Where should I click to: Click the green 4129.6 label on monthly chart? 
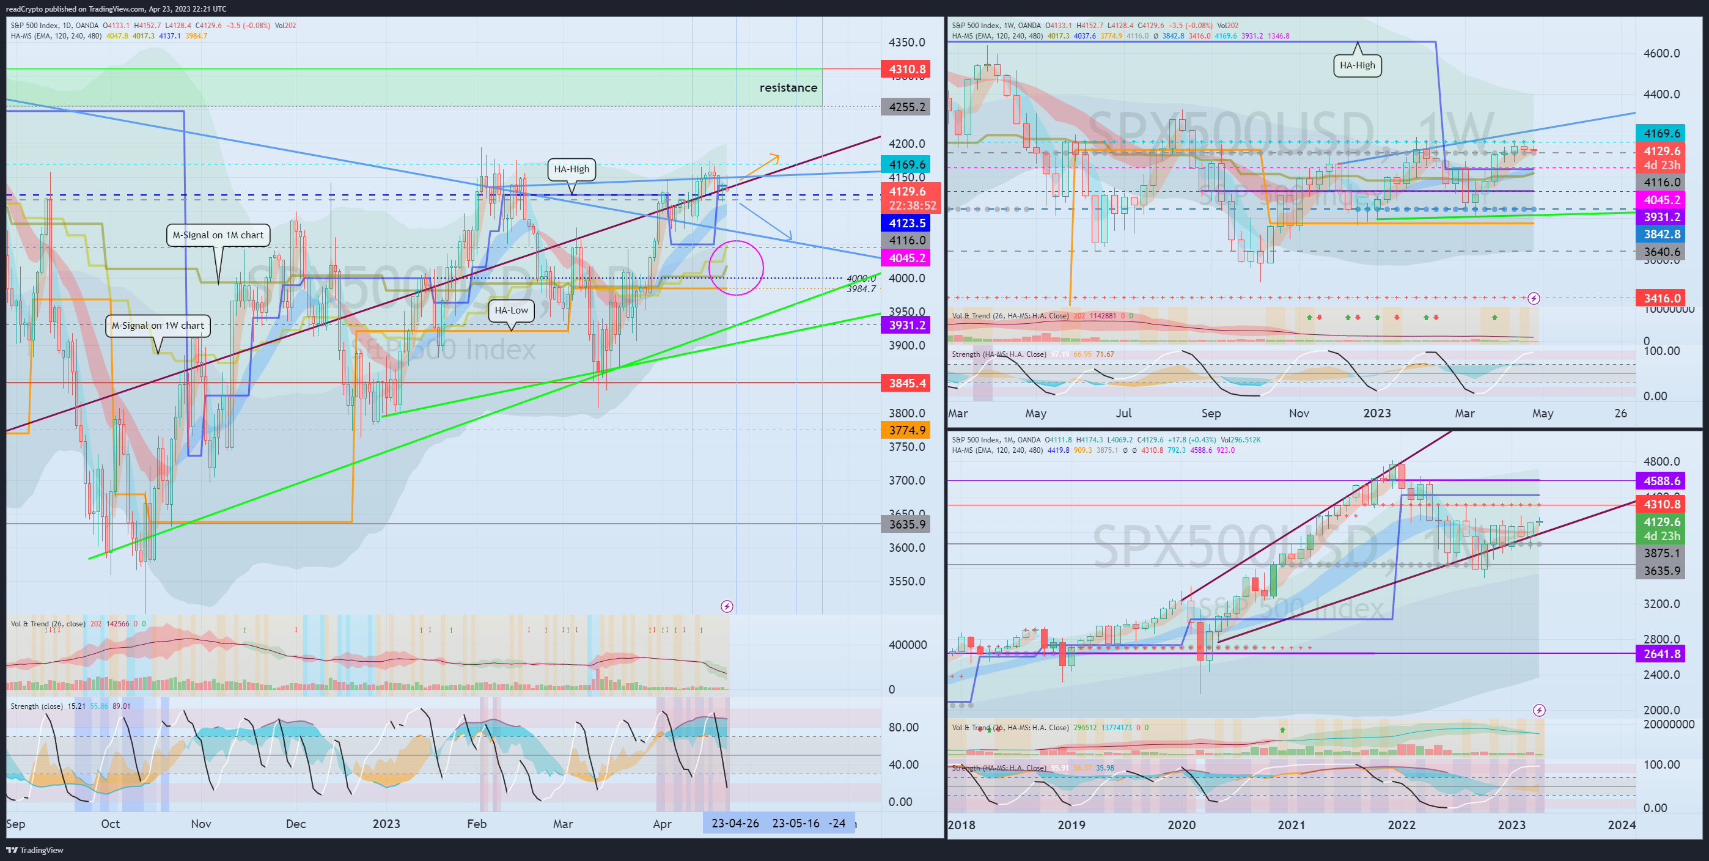1661,529
